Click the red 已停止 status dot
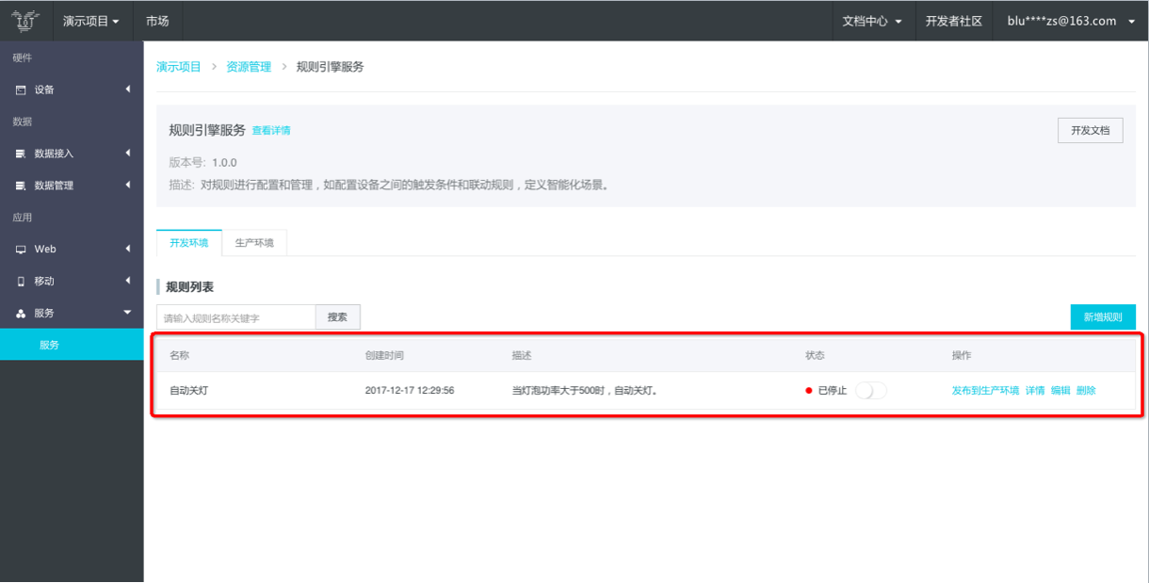The width and height of the screenshot is (1149, 583). click(x=809, y=391)
